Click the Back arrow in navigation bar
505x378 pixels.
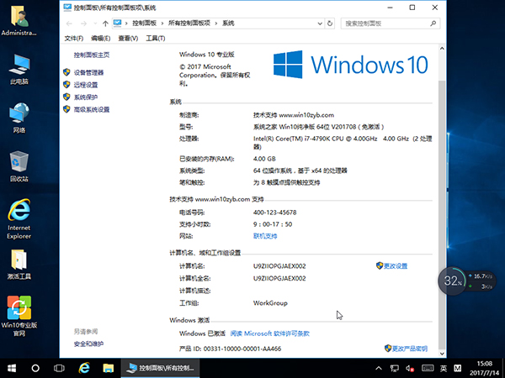coord(71,24)
